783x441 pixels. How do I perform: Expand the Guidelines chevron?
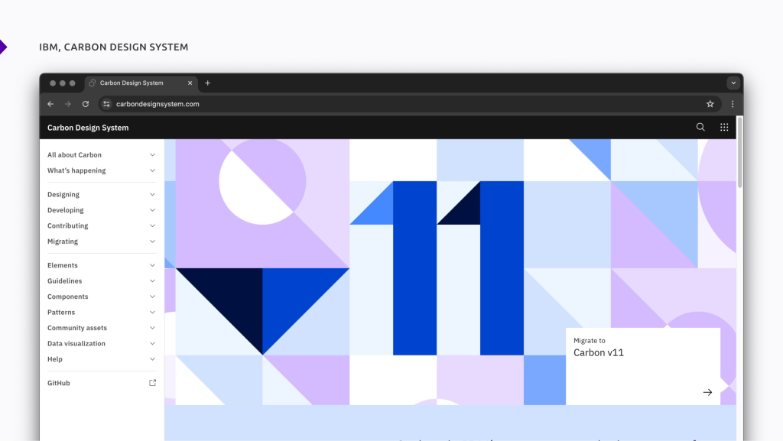[x=152, y=280]
